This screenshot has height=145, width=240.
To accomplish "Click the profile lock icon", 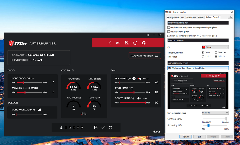I will 61,128.
